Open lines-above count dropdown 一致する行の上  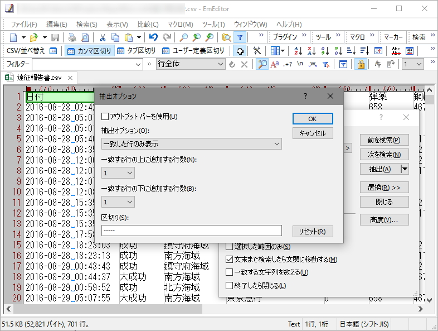click(x=118, y=173)
